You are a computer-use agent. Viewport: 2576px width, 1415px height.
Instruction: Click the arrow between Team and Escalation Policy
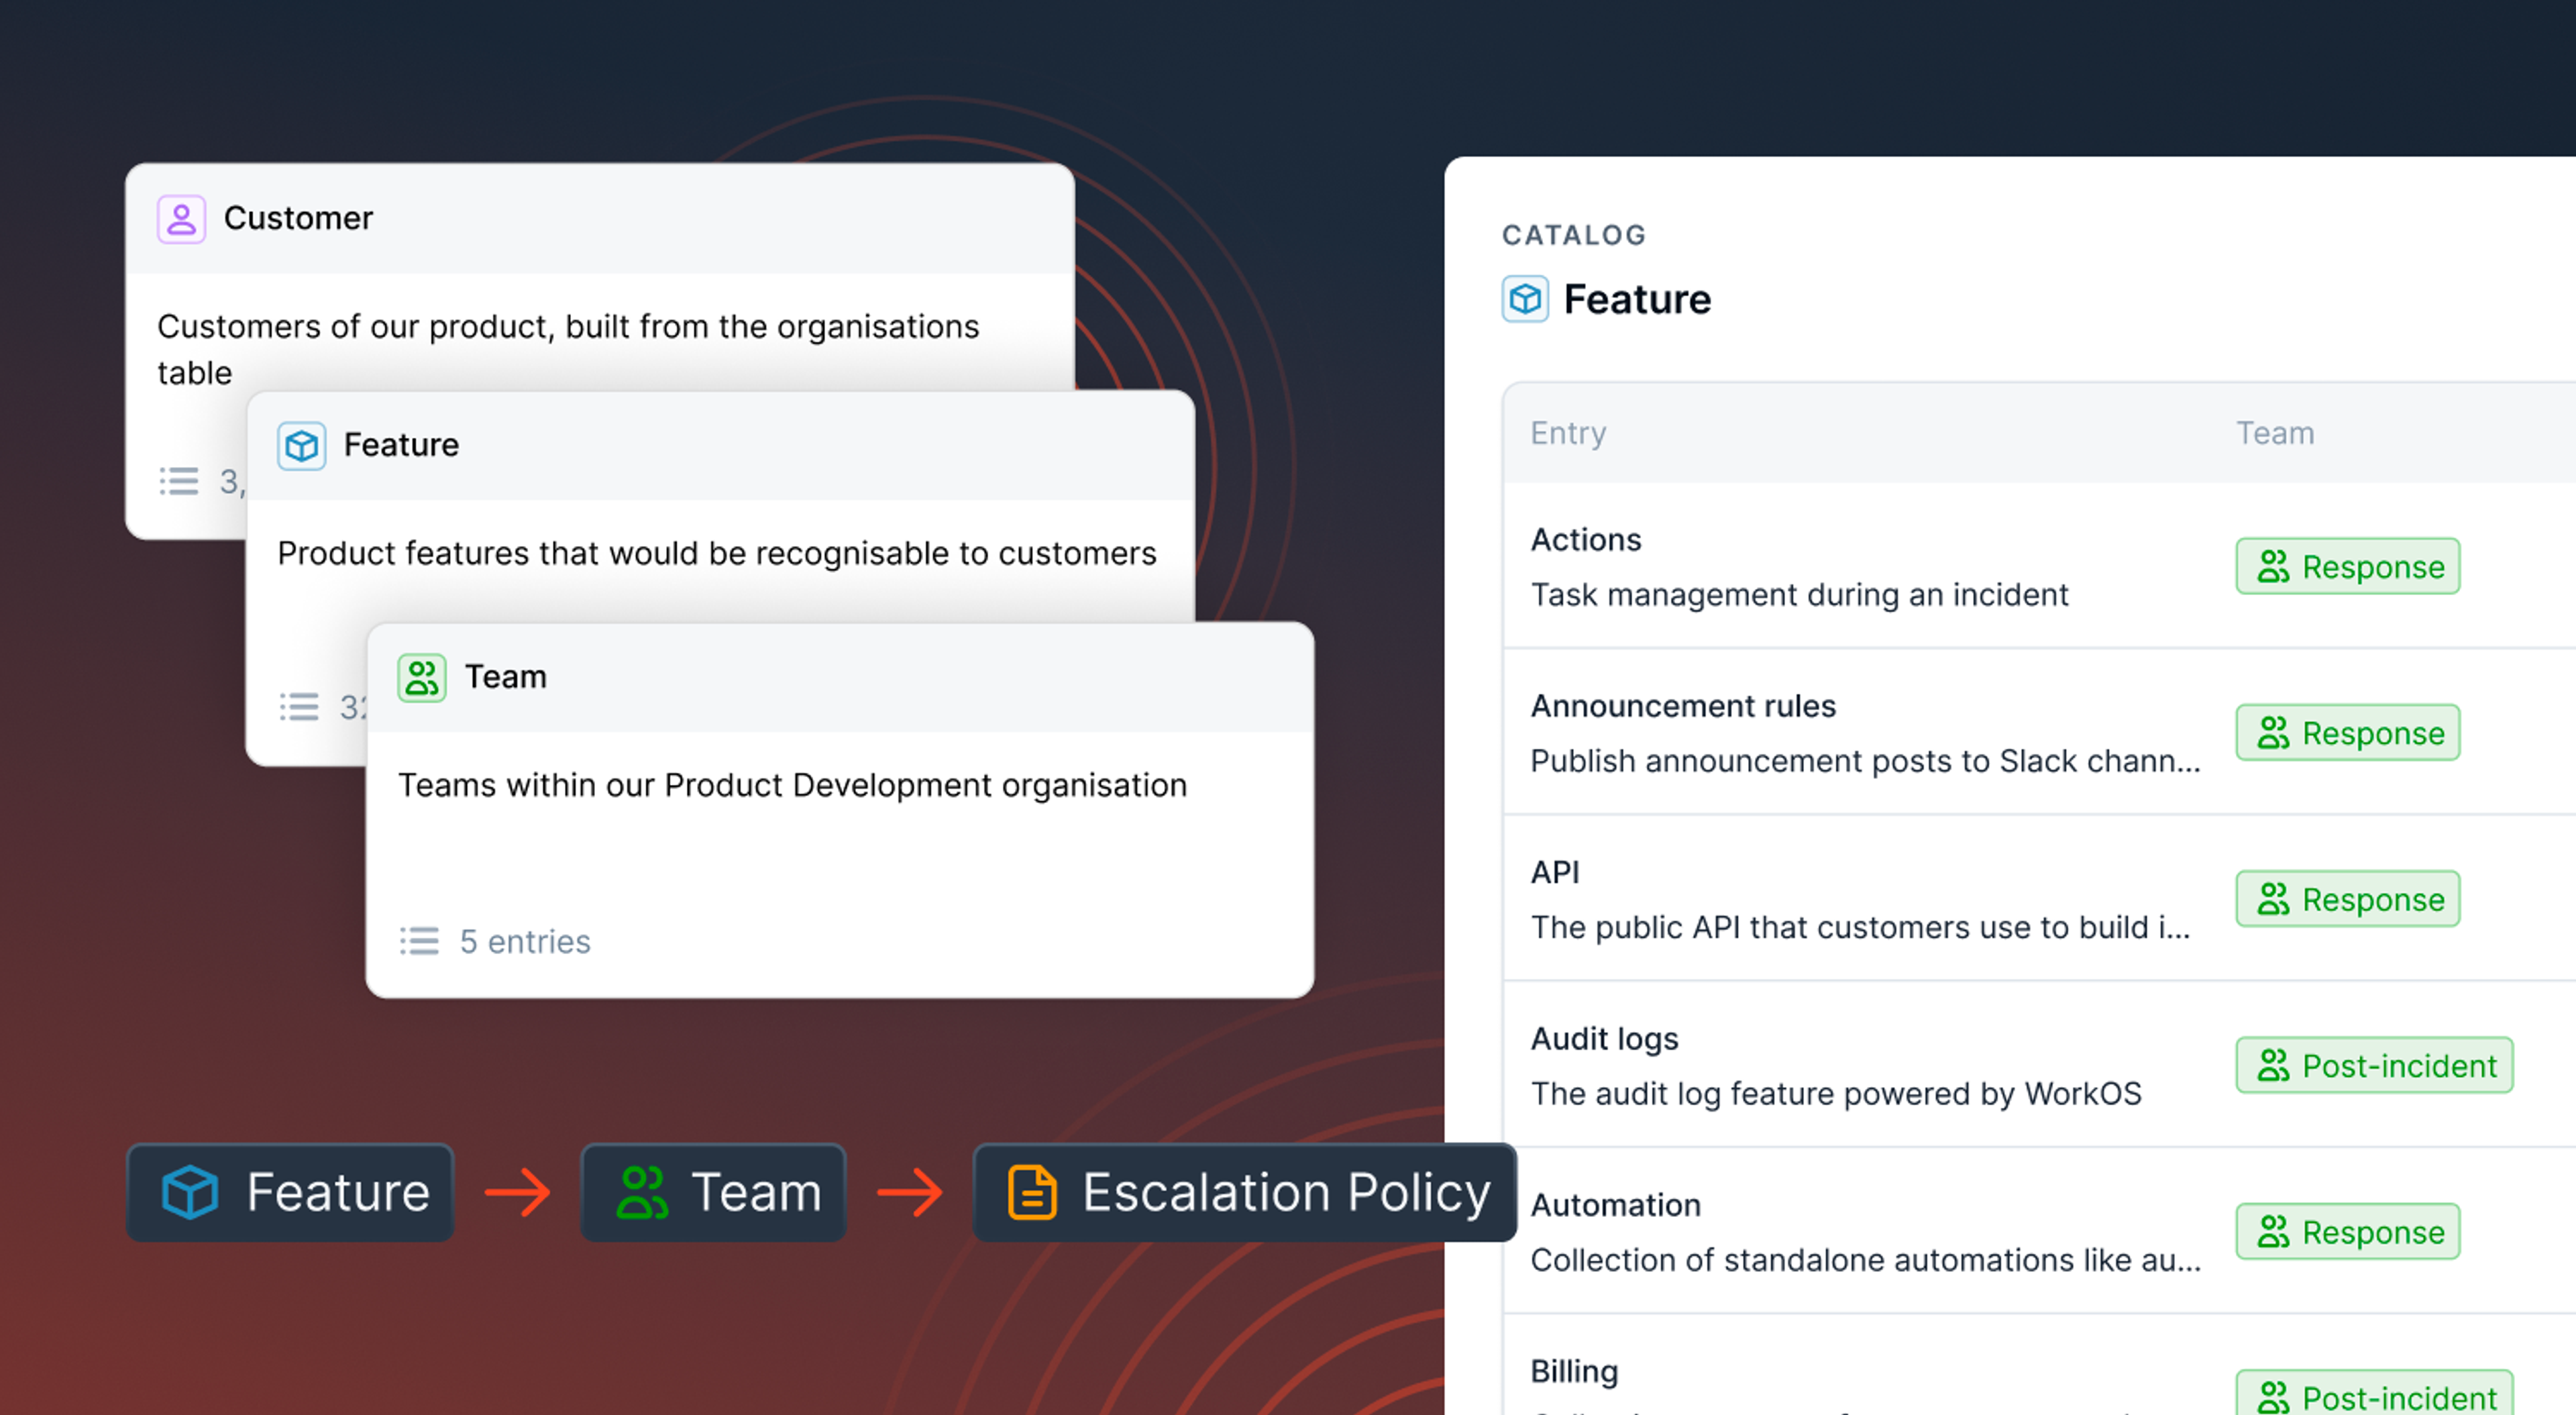(x=910, y=1192)
